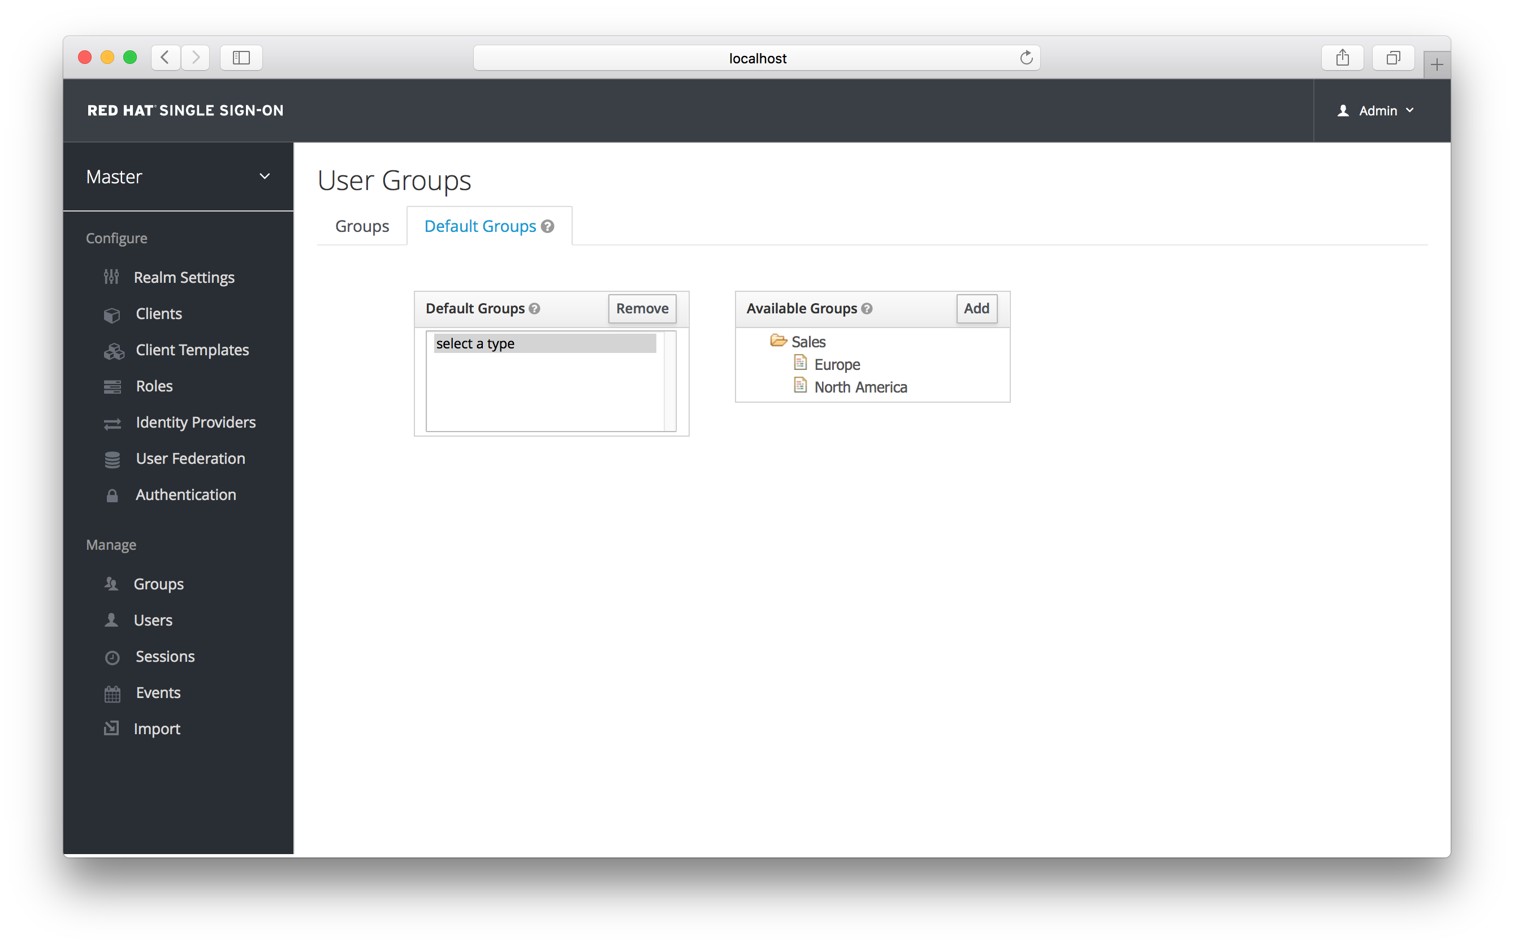Click the Add button for Available Groups
The width and height of the screenshot is (1514, 948).
pyautogui.click(x=976, y=308)
